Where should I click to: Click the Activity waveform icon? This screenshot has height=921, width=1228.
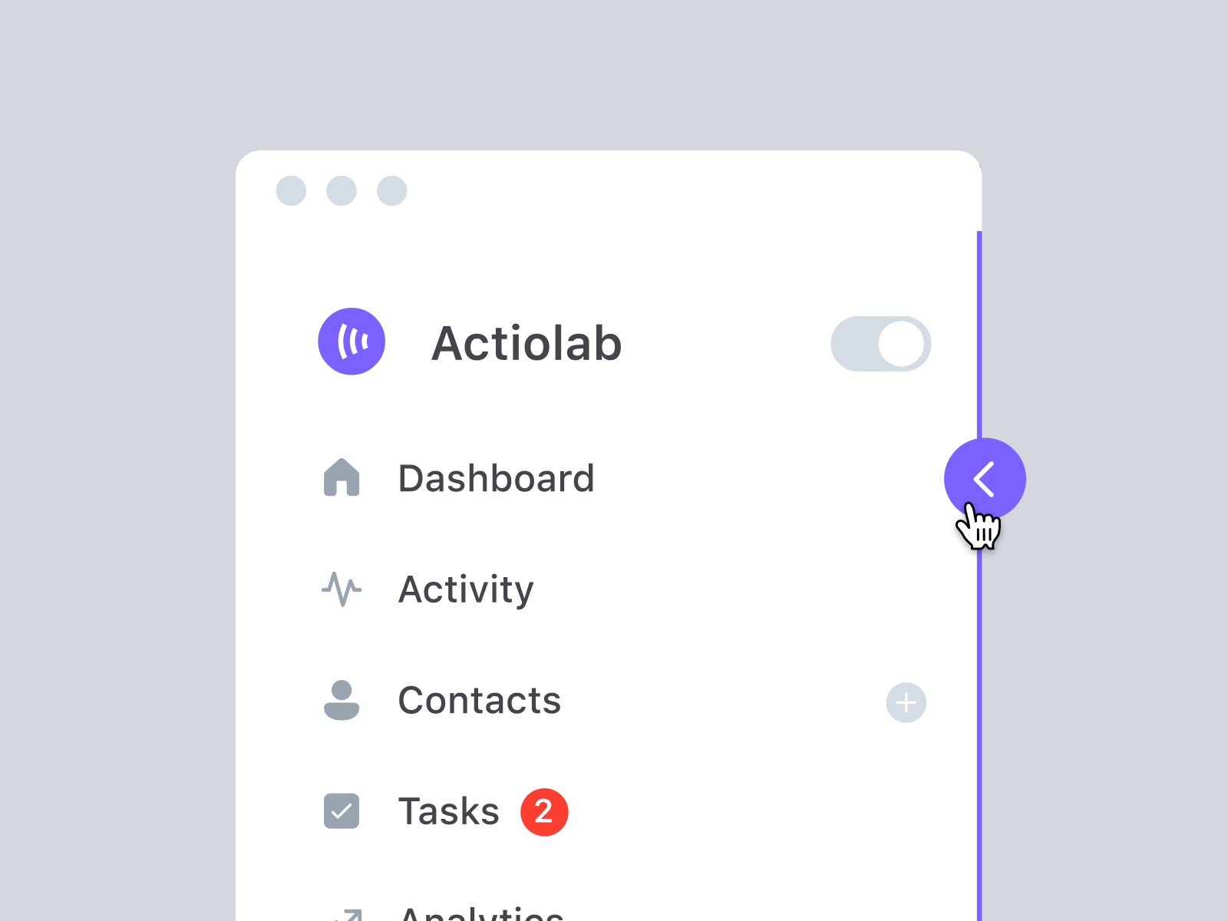click(x=342, y=589)
